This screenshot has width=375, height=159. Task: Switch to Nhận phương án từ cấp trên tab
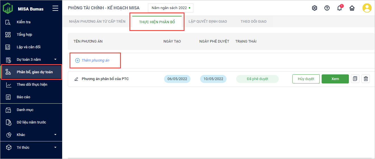click(x=97, y=21)
